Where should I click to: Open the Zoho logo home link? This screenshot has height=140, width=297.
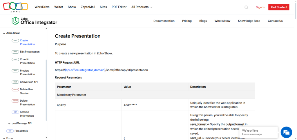(15, 7)
